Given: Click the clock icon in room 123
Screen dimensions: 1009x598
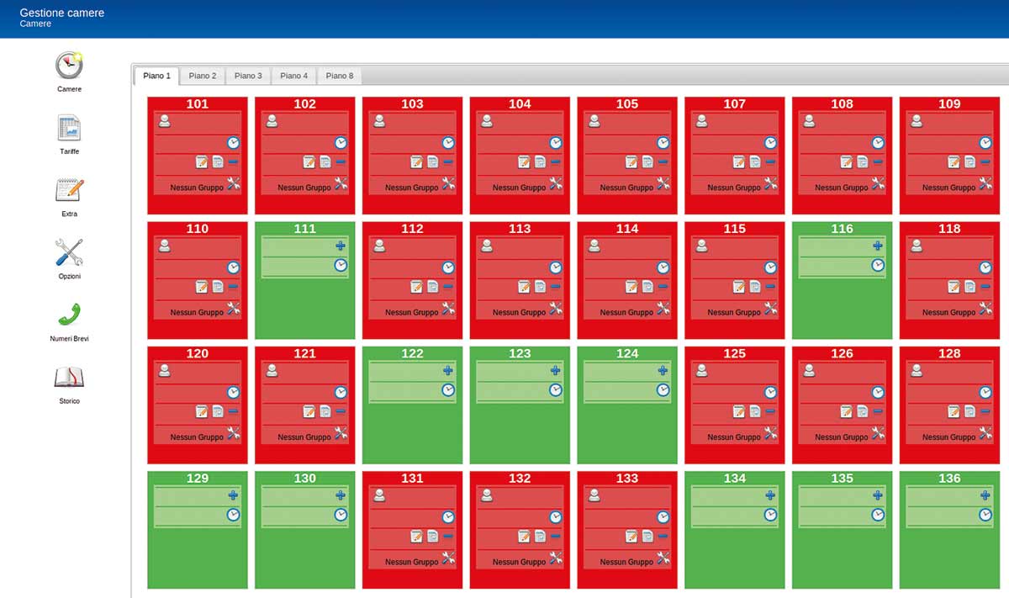Looking at the screenshot, I should 555,389.
